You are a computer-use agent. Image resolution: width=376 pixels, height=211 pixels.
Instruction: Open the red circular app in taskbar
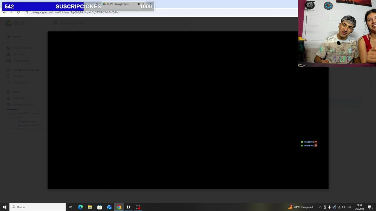(138, 207)
